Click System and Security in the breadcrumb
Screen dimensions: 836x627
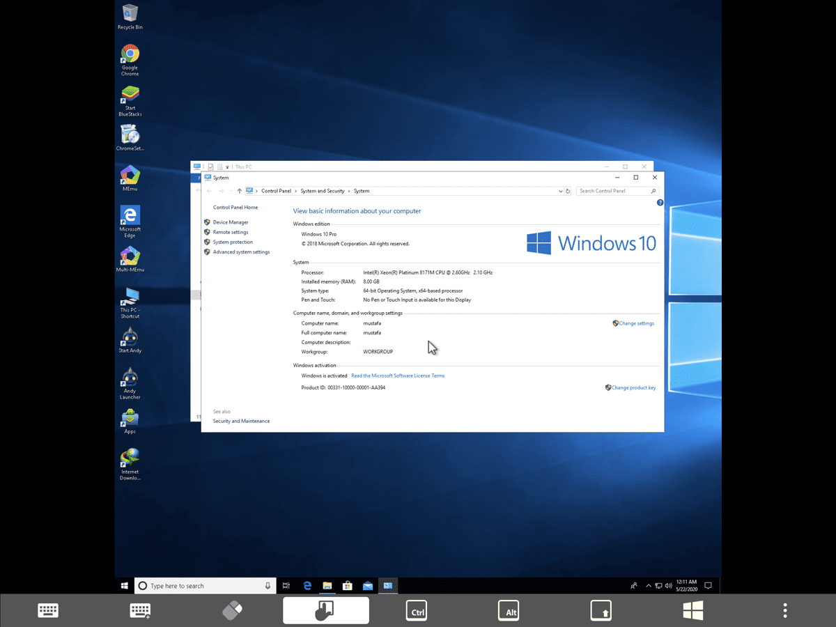322,191
